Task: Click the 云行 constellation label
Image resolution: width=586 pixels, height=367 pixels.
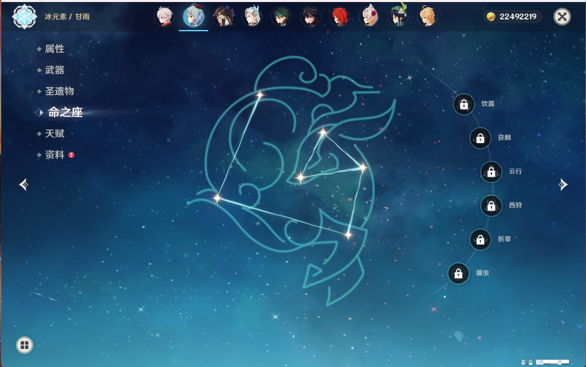Action: click(x=515, y=172)
